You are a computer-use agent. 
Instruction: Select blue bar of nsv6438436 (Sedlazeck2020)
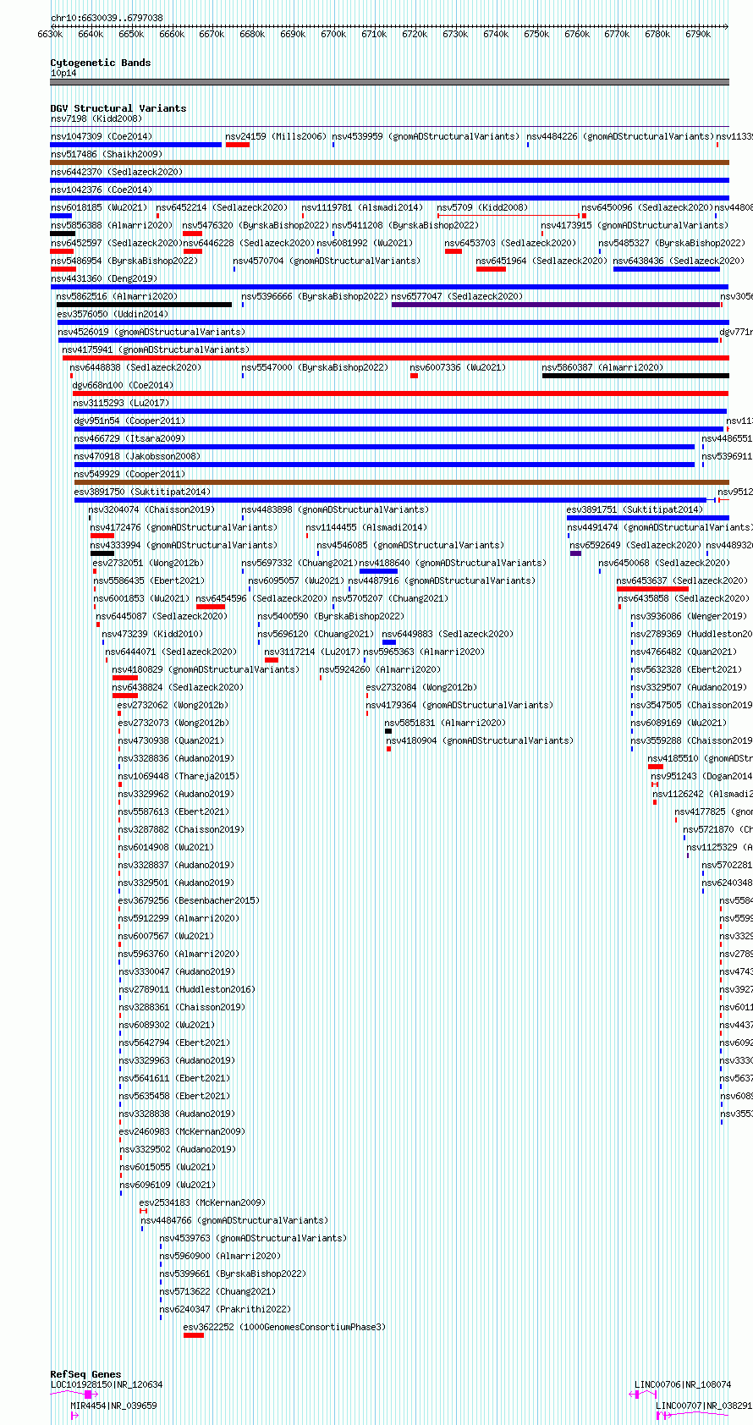pos(667,269)
